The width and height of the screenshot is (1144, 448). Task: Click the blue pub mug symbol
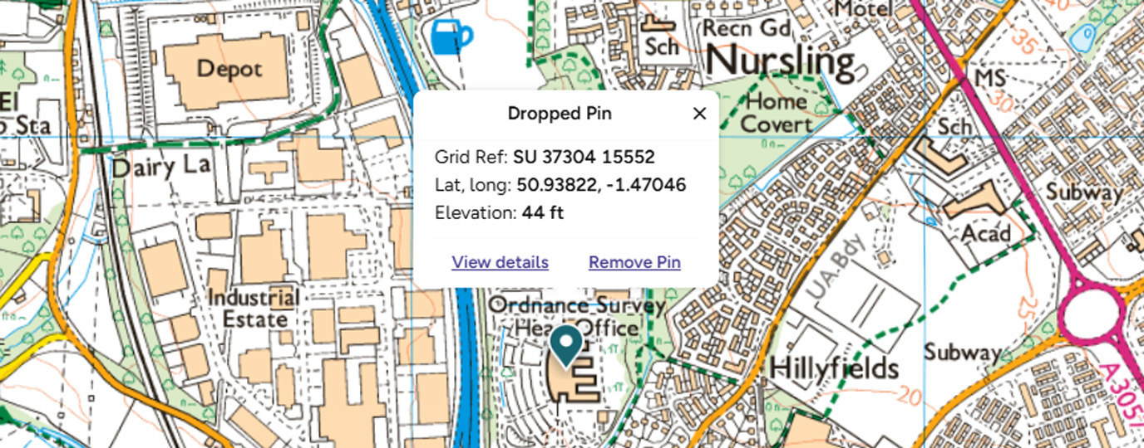pyautogui.click(x=451, y=37)
